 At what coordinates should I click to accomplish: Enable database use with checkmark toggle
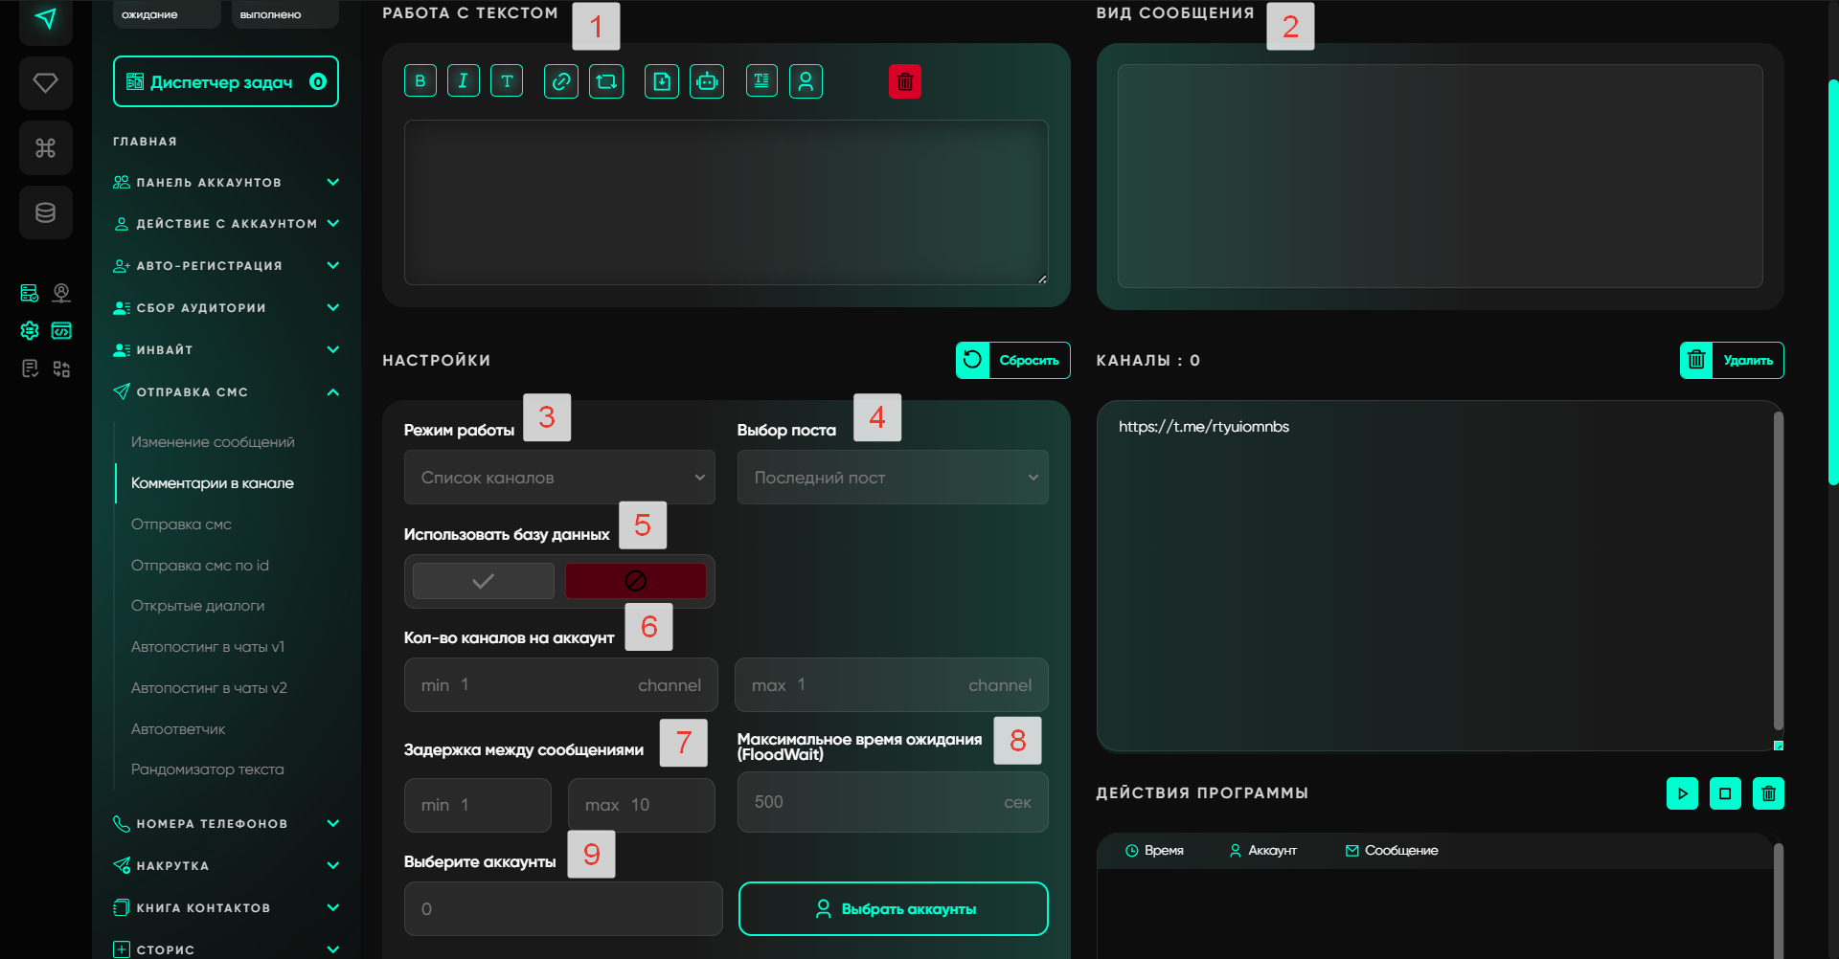point(484,581)
